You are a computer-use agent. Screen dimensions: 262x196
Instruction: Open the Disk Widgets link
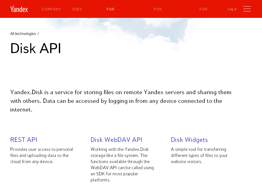click(189, 140)
